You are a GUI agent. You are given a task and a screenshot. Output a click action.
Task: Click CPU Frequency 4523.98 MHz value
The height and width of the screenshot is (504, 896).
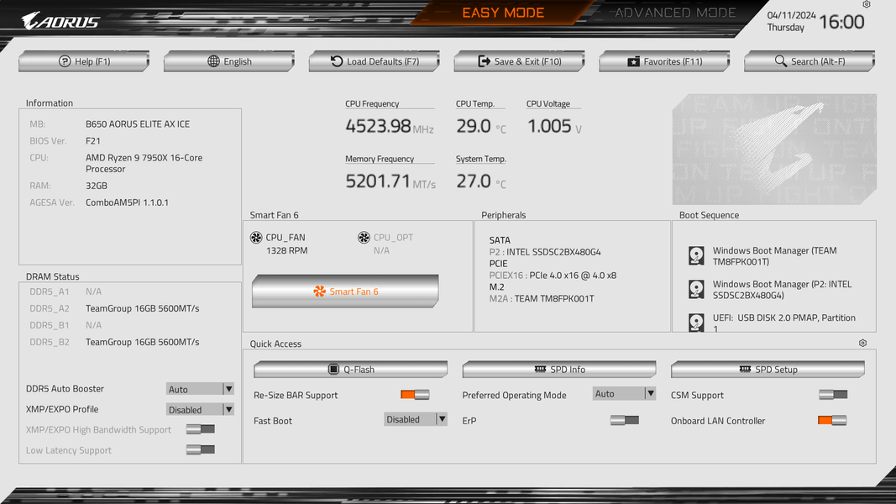(x=390, y=126)
